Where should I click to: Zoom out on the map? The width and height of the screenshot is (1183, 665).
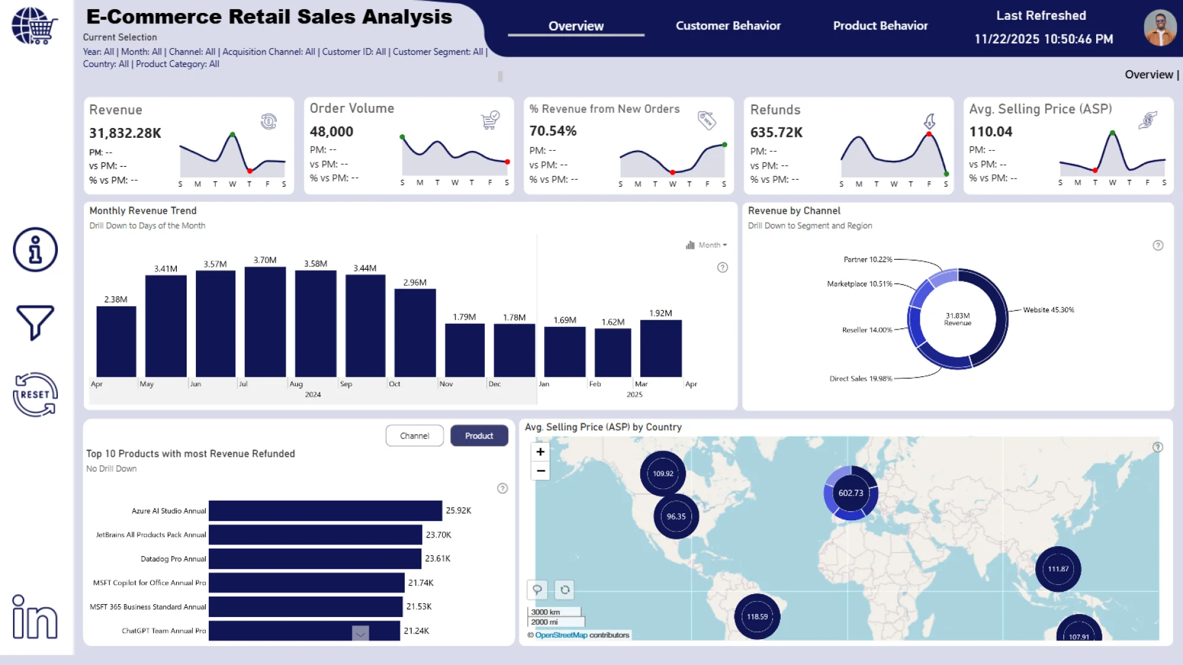point(540,471)
